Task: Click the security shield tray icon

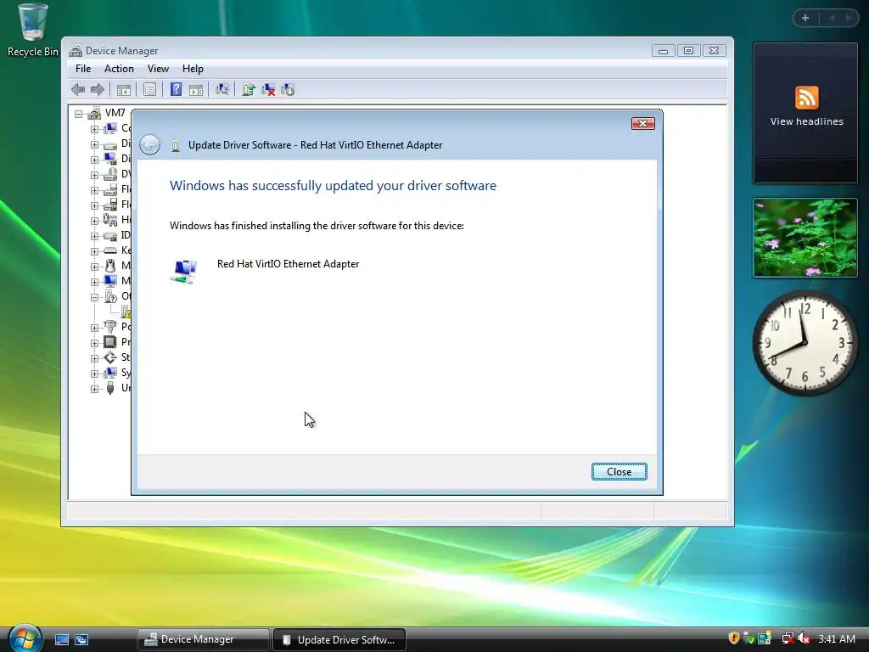Action: 733,638
